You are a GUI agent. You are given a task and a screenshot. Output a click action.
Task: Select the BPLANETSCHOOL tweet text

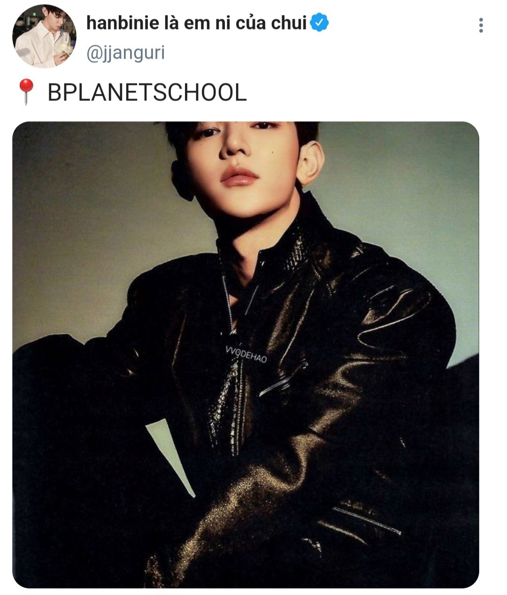click(x=147, y=92)
